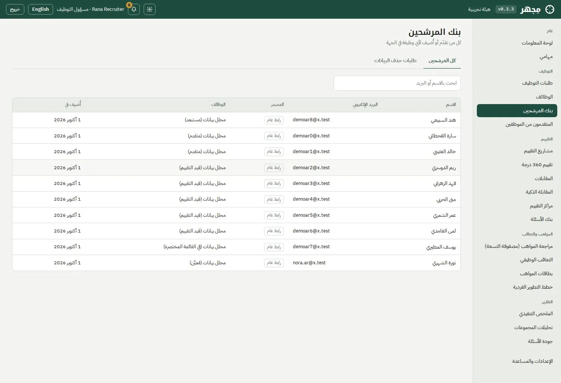Click email demoar5@x.test
Viewport: 561px width, 383px height.
(311, 215)
